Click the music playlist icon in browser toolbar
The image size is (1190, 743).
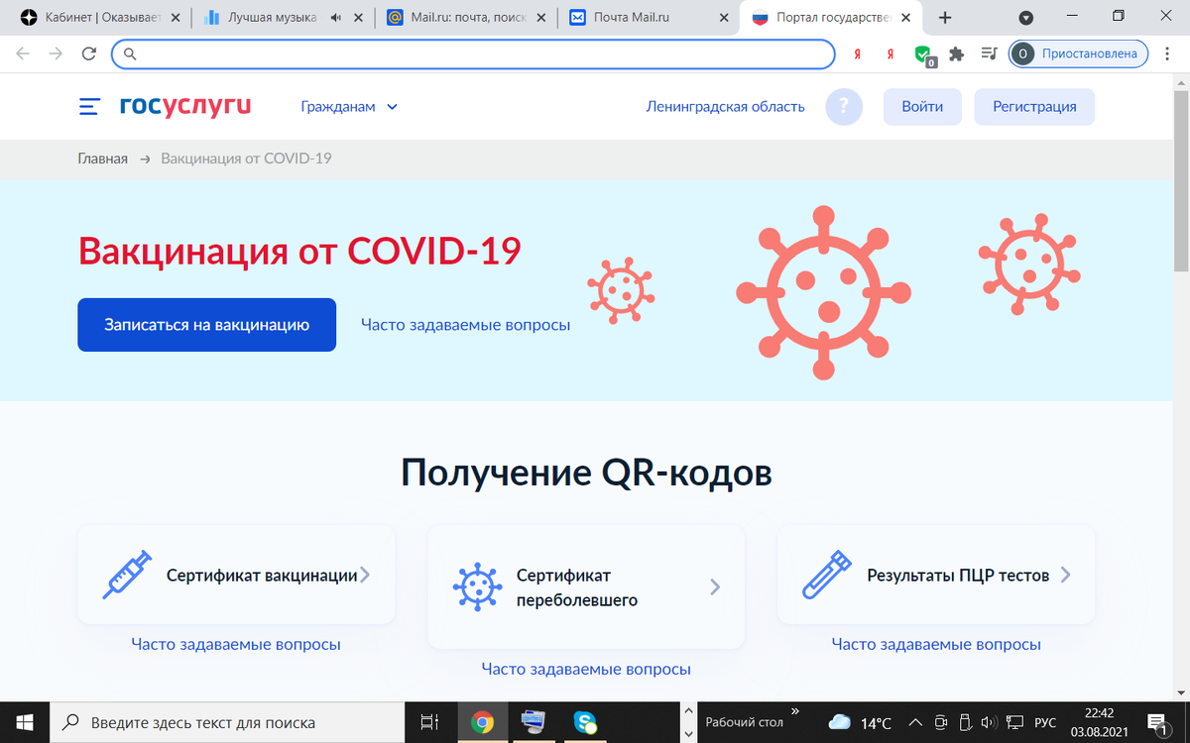[989, 53]
